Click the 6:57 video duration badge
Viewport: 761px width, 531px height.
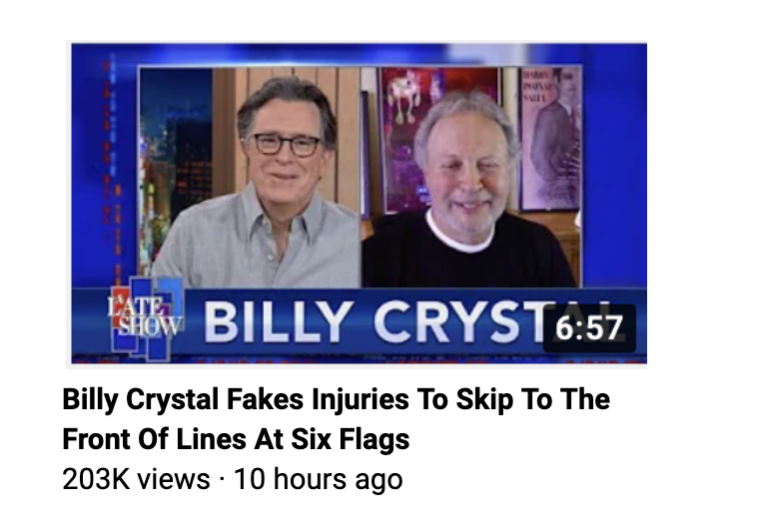pos(589,327)
